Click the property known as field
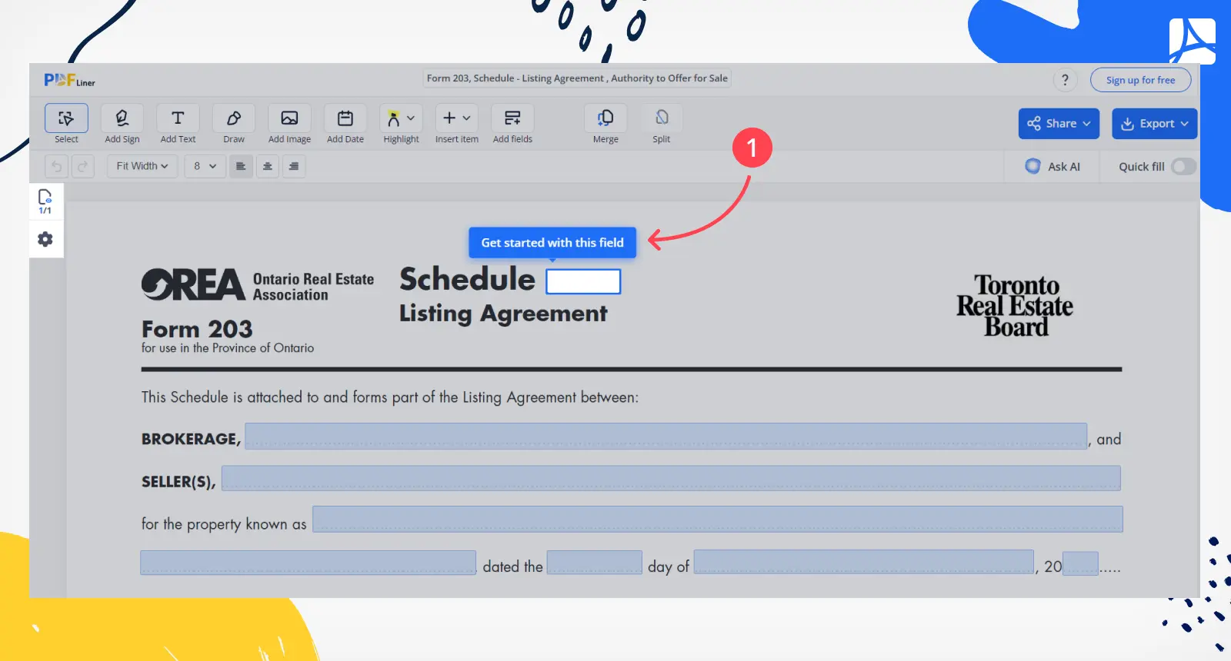This screenshot has width=1231, height=661. click(x=718, y=519)
